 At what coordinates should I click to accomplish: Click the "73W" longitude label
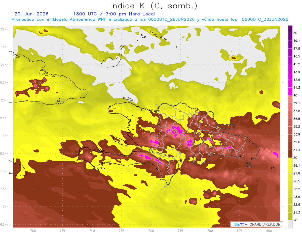pos(122,230)
